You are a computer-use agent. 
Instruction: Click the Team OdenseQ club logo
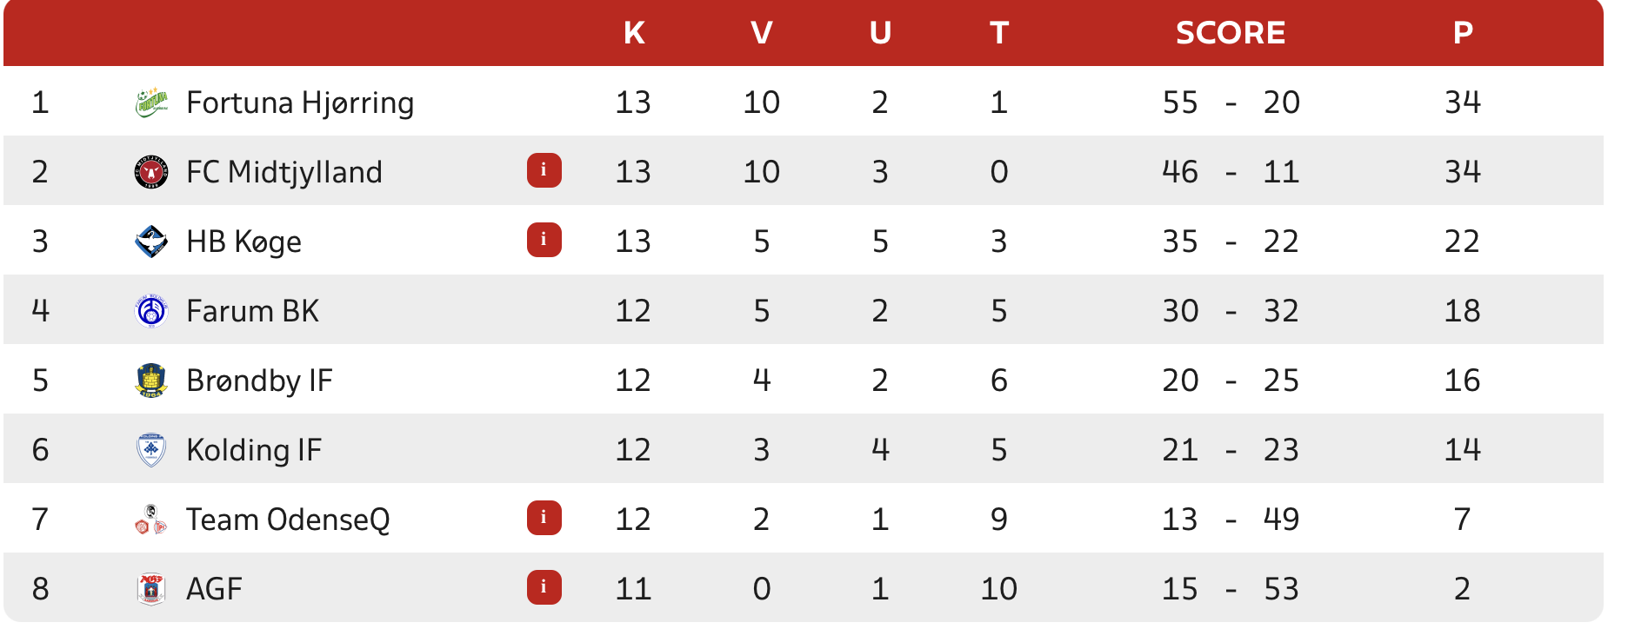(x=151, y=520)
